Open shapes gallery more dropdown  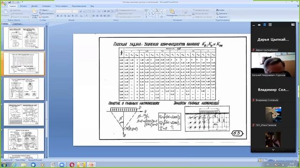[165, 17]
